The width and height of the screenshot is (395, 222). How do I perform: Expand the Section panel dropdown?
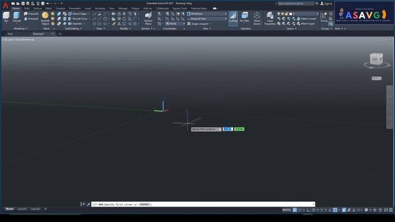147,29
